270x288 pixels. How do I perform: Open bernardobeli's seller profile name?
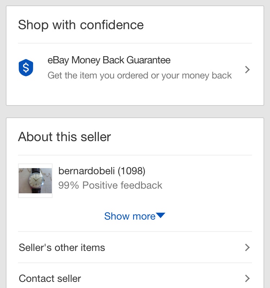point(87,171)
